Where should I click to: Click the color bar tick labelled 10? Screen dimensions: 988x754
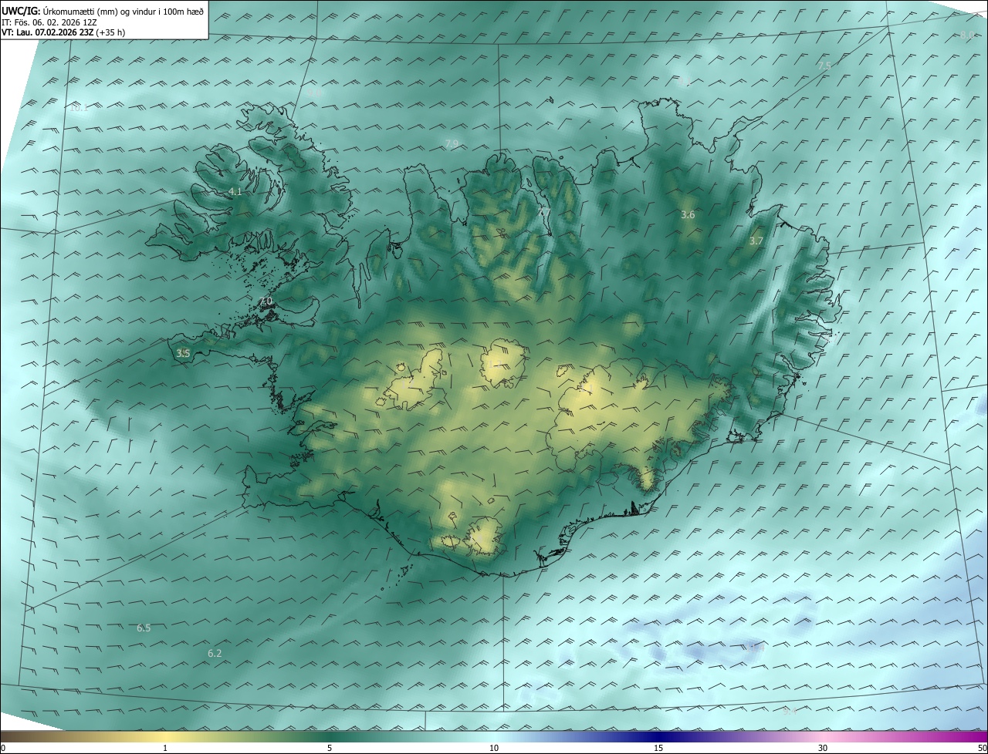(494, 748)
